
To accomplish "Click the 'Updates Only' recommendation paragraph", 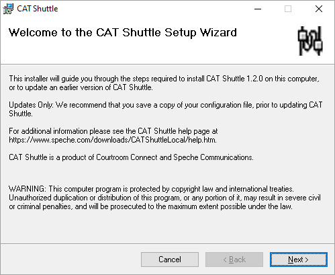I will point(166,109).
